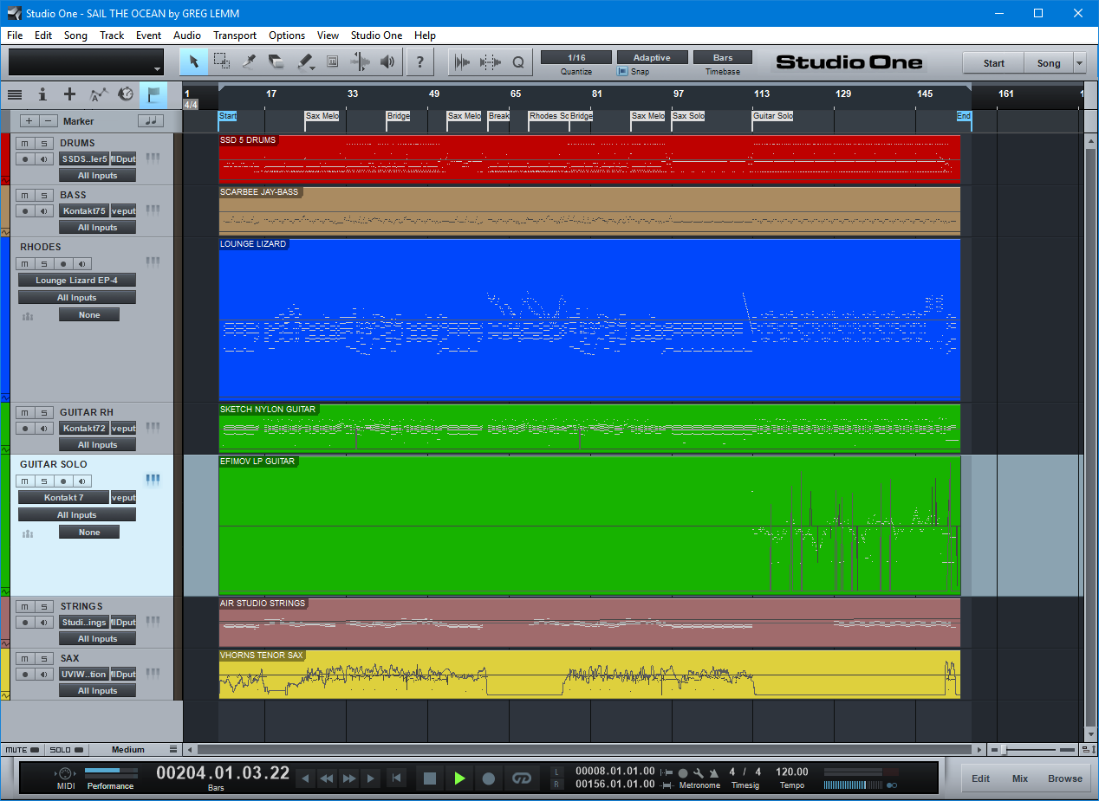Open the Audio menu
This screenshot has height=801, width=1099.
click(x=187, y=36)
